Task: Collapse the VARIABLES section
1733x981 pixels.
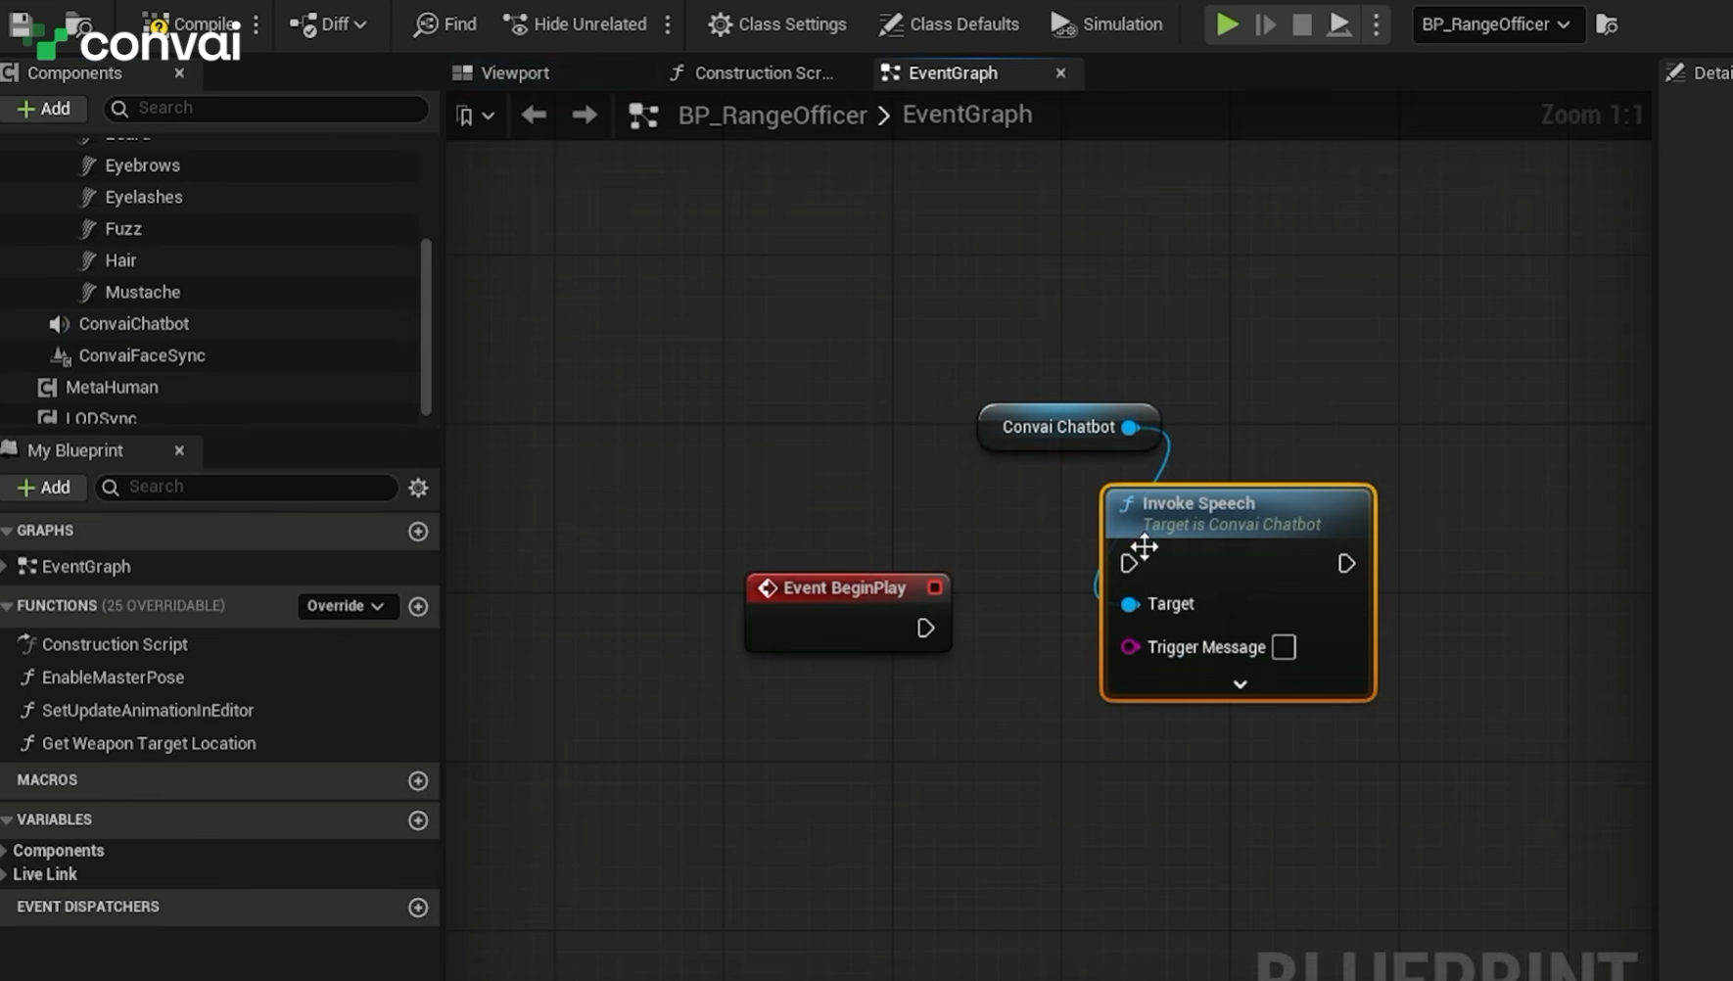Action: [x=8, y=819]
